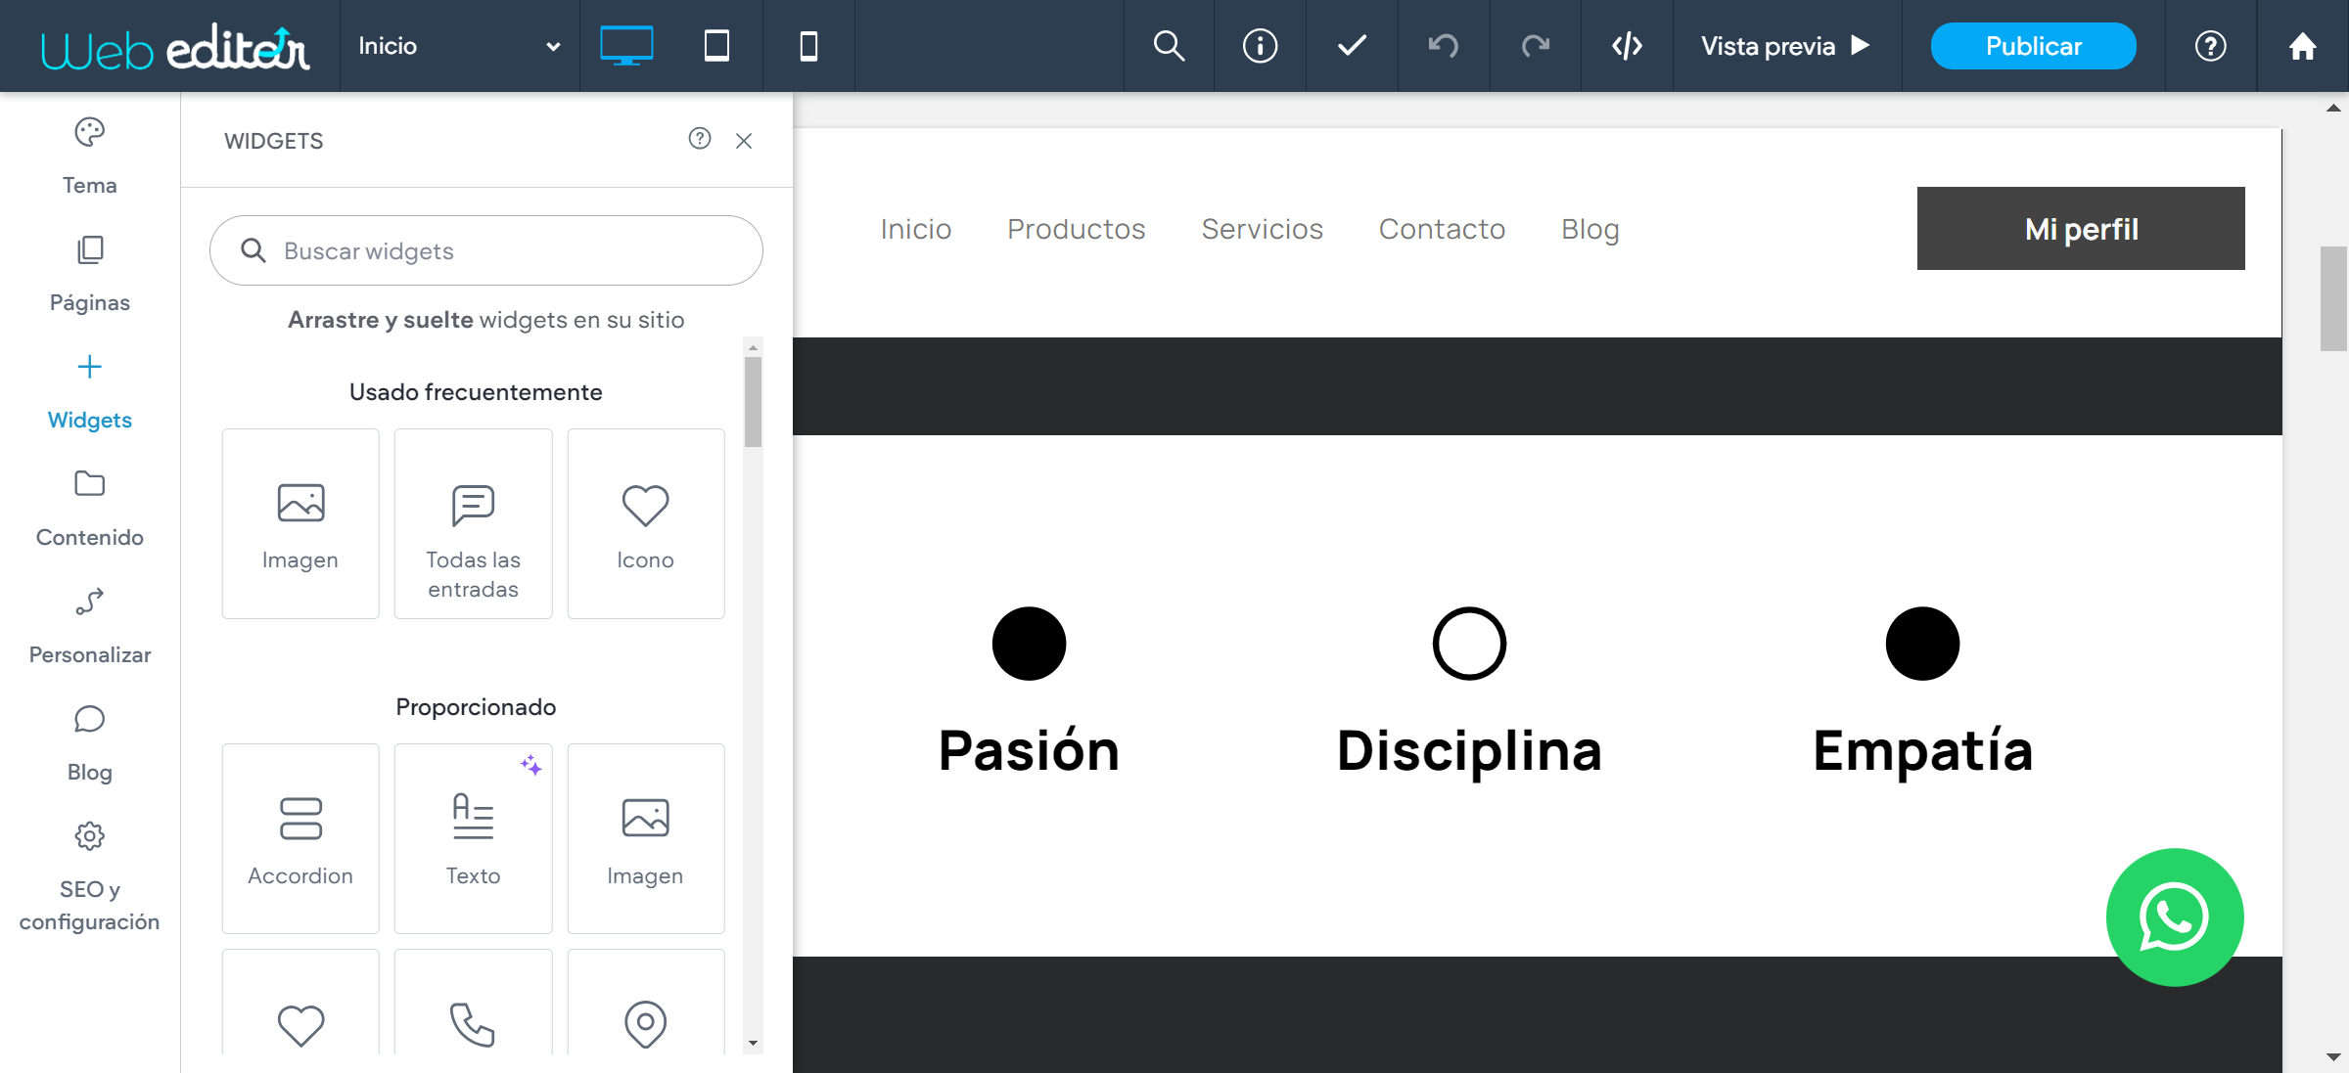Click the Vista previa button
The height and width of the screenshot is (1073, 2349).
tap(1786, 46)
